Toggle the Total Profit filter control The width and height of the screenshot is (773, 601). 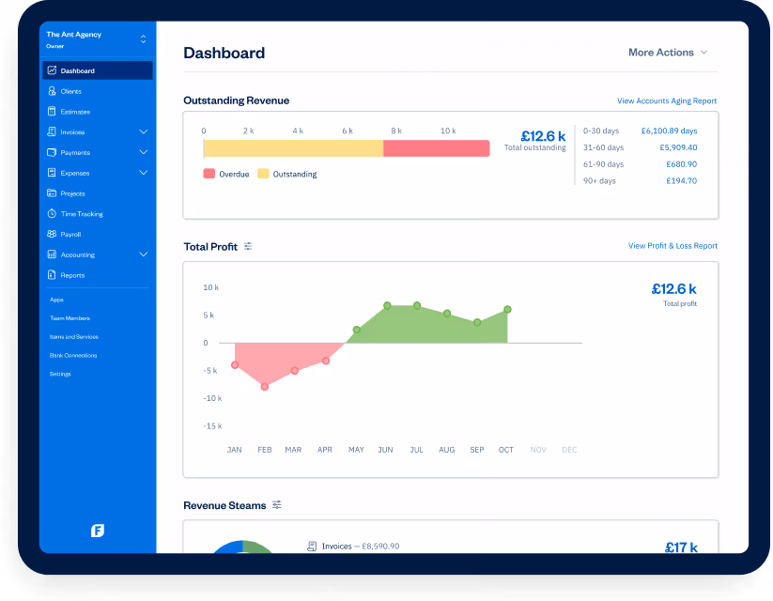[x=247, y=245]
